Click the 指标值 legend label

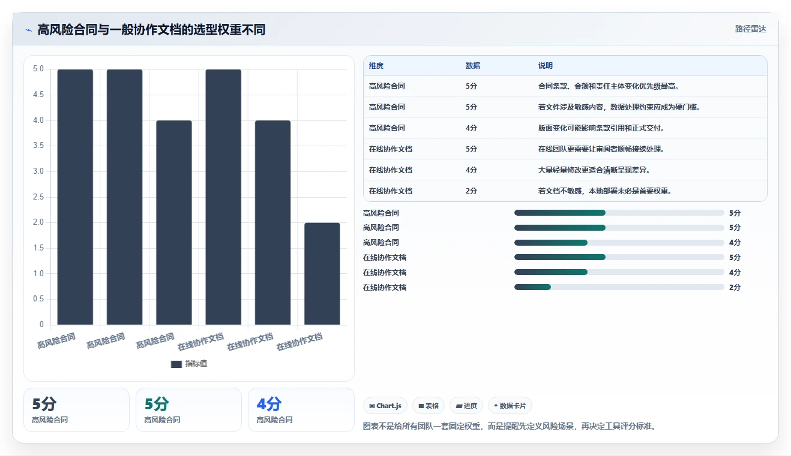pos(196,364)
